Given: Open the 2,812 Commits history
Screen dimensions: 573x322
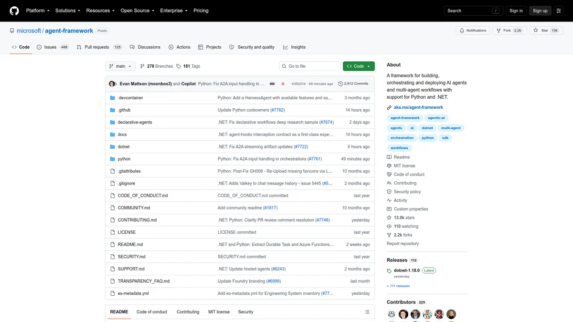Looking at the screenshot, I should click(353, 83).
